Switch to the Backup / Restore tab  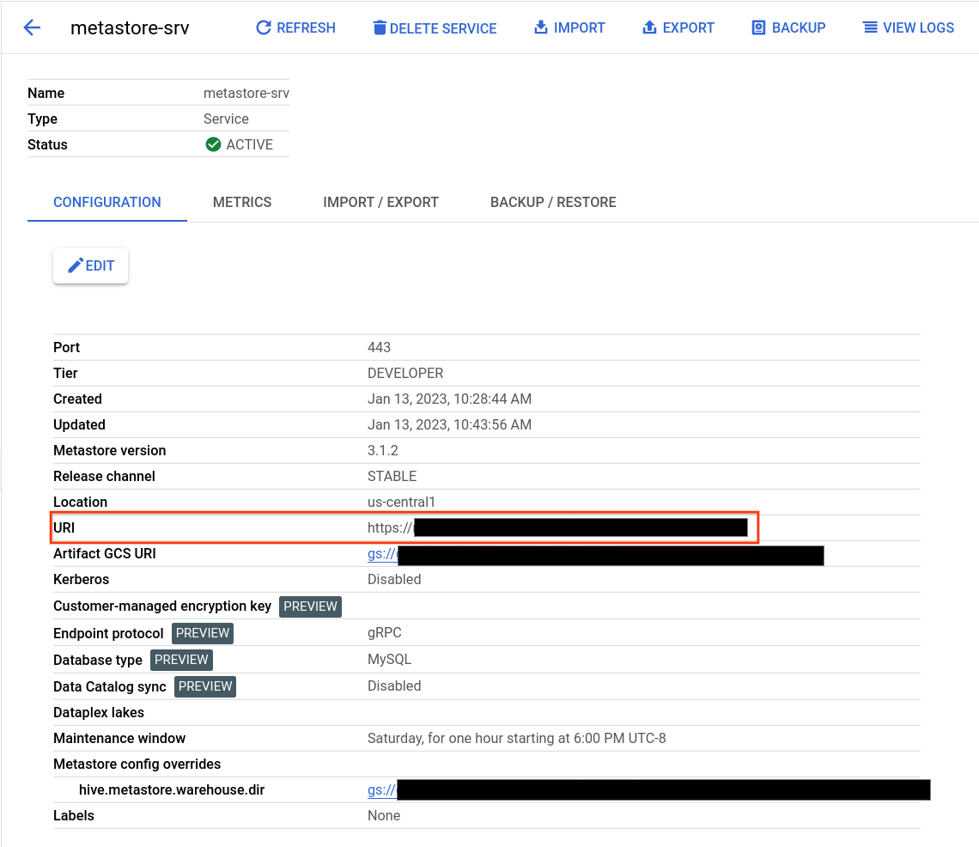tap(553, 202)
